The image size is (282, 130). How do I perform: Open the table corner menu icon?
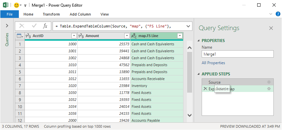(x=20, y=36)
